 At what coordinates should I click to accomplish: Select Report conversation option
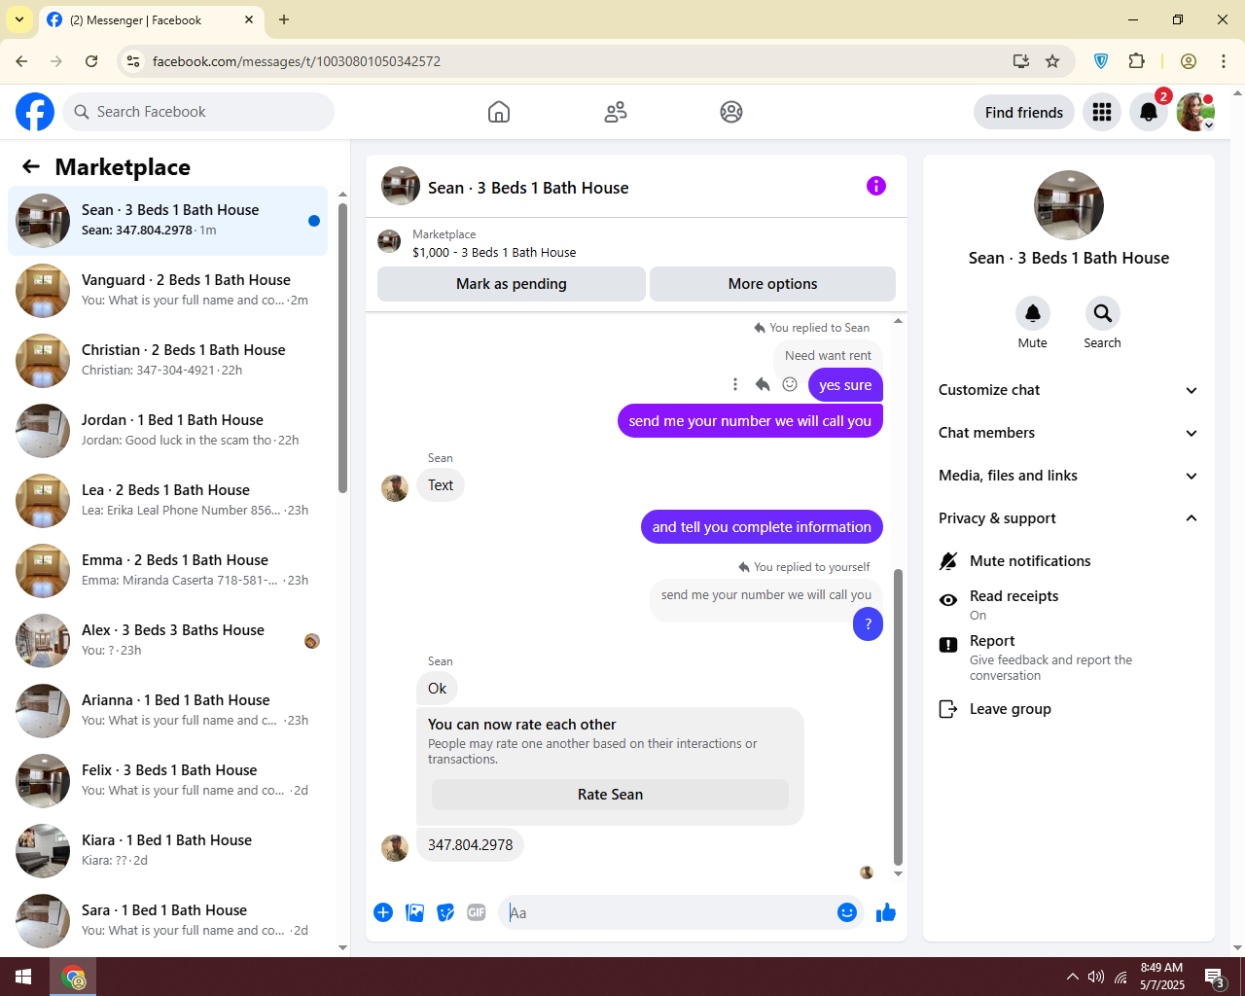1067,658
